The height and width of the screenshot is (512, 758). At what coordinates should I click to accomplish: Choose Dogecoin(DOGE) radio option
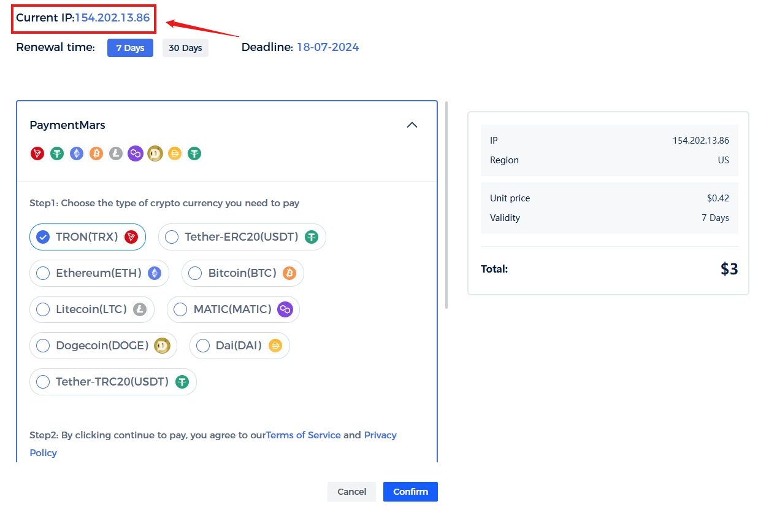(43, 346)
